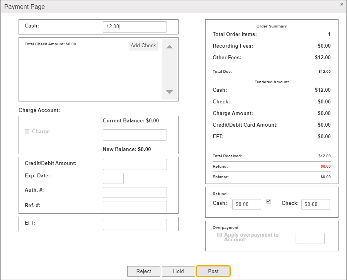Click the Refund Cash amount field
The height and width of the screenshot is (280, 347).
[247, 204]
